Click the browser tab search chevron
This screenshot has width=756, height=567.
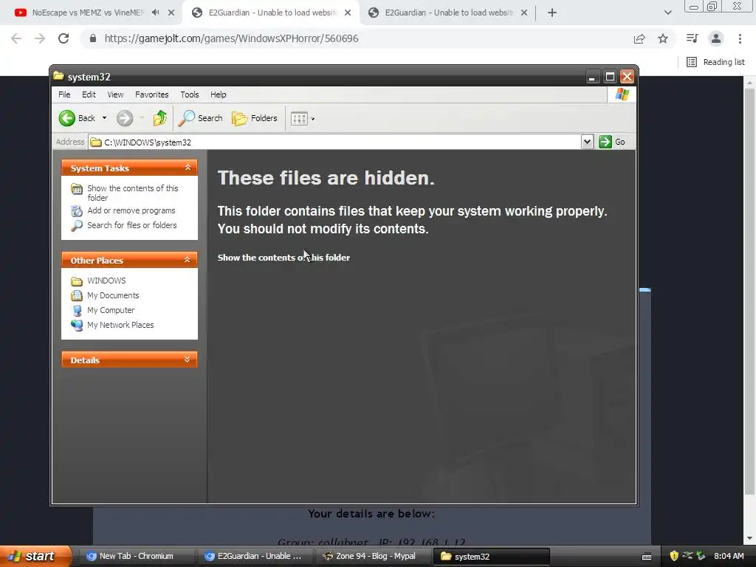pos(667,13)
